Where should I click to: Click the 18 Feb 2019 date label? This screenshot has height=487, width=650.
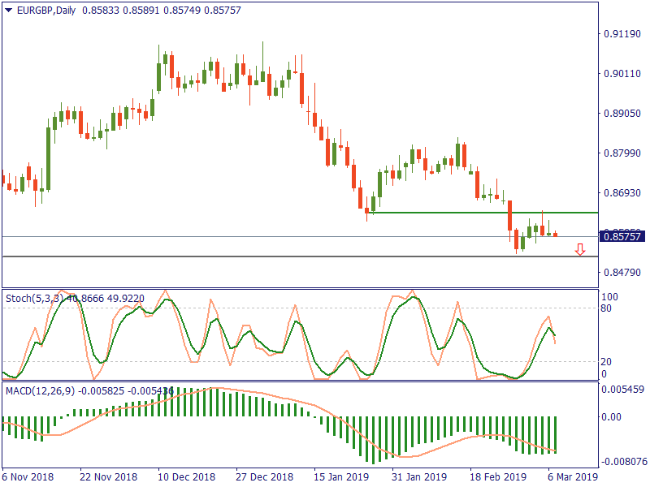pos(498,477)
